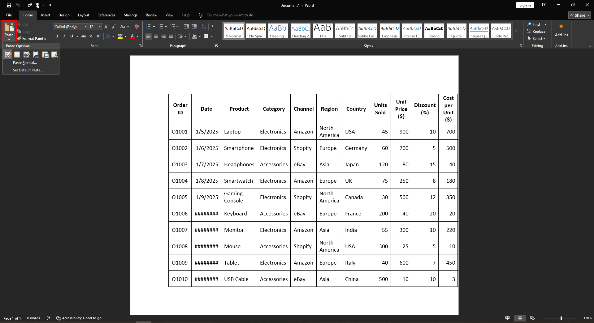Open the File menu
The image size is (594, 323).
[9, 15]
